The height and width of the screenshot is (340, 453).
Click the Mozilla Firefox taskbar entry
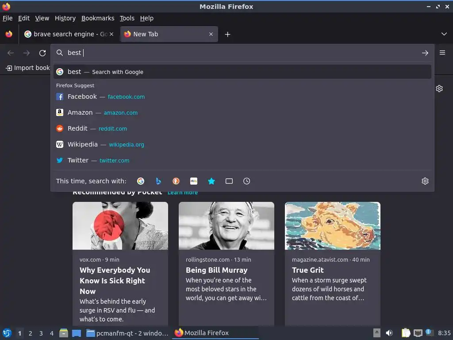[215, 333]
